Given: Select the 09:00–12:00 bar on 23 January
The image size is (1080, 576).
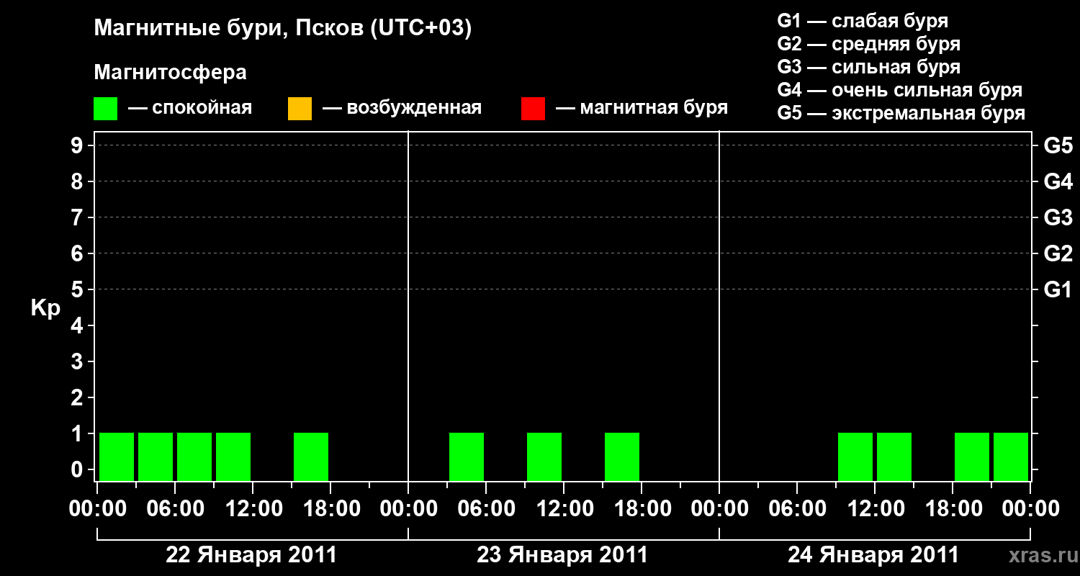Looking at the screenshot, I should [x=544, y=456].
